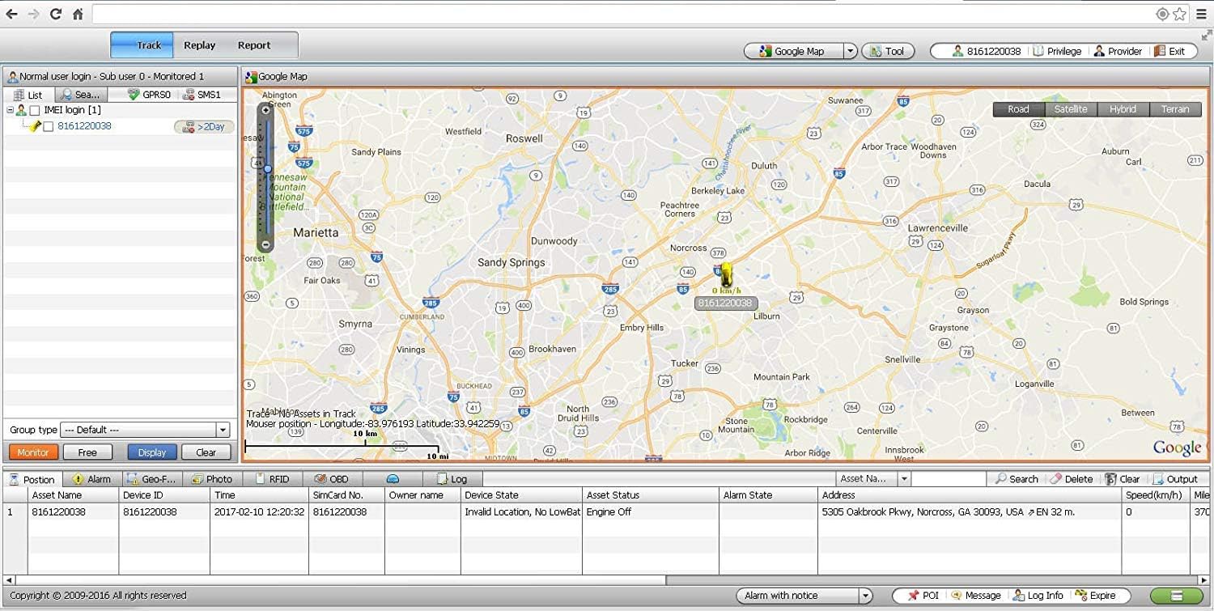Check the IMEI login group checkbox

[x=35, y=110]
